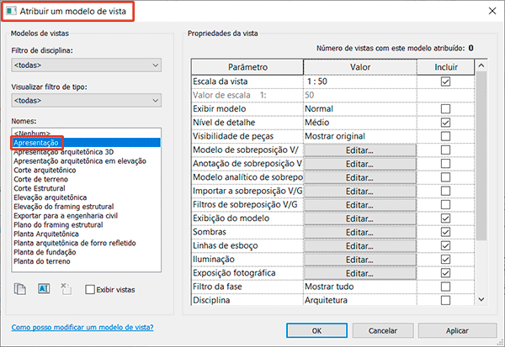Open Como posso modificar um modelo link
Viewport: 505px width, 347px height.
pos(82,328)
